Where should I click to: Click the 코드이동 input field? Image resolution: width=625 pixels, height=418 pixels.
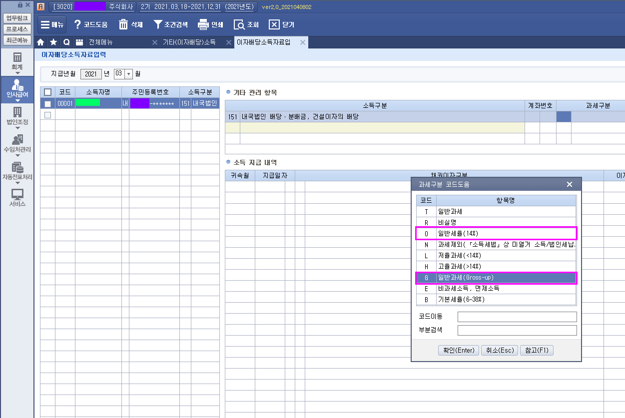[517, 317]
